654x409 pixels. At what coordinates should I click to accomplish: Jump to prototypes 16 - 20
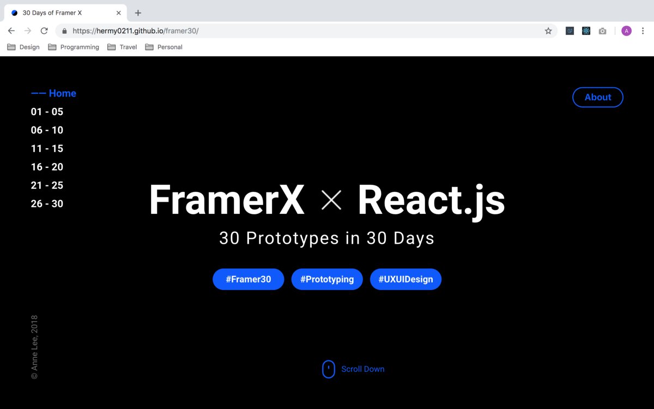coord(47,167)
